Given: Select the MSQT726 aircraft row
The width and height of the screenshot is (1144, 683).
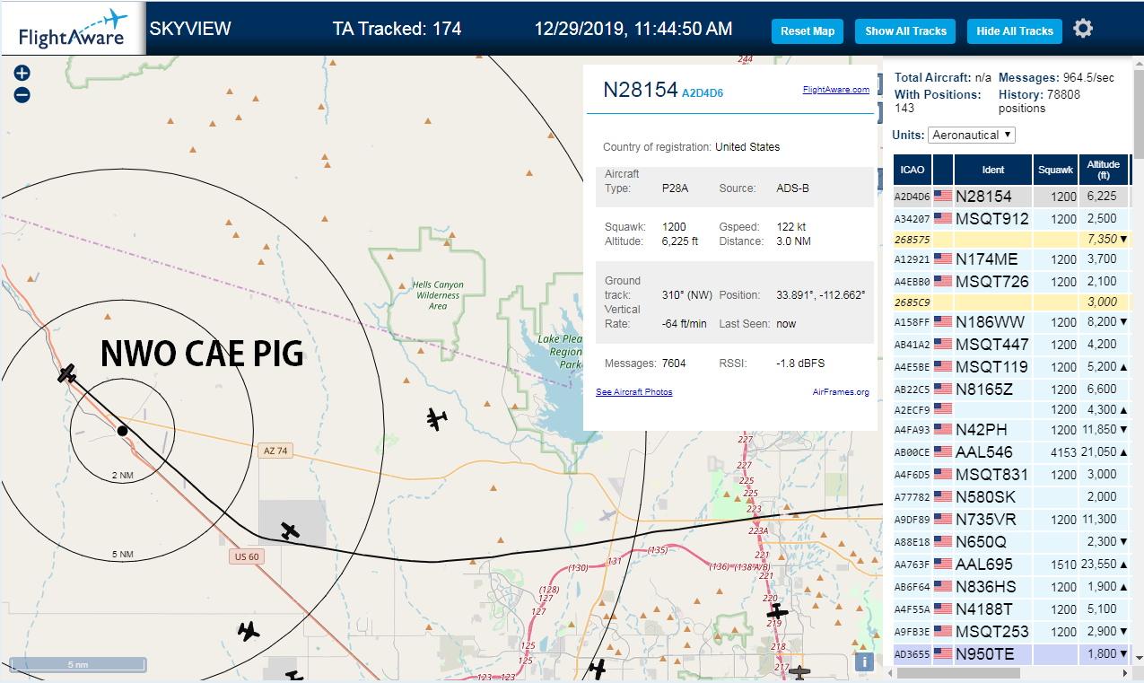Looking at the screenshot, I should tap(1011, 281).
